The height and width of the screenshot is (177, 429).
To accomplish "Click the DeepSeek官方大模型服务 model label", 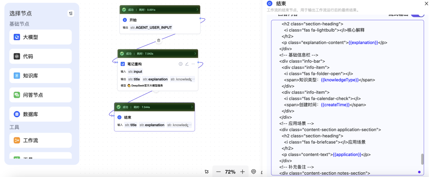I will (x=147, y=86).
